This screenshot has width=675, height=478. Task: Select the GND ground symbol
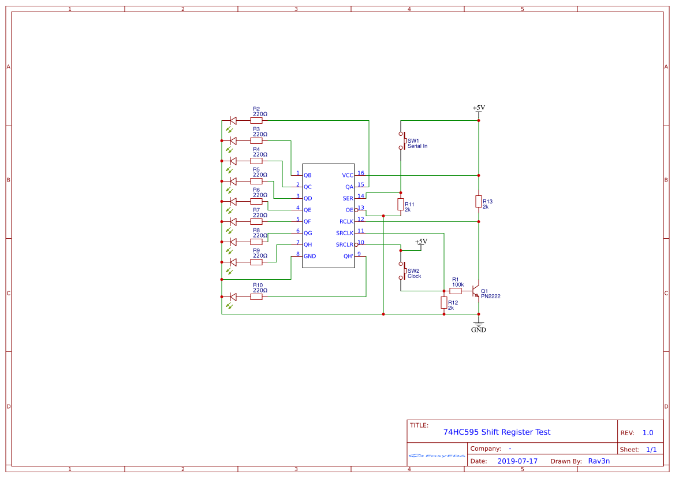pos(478,327)
